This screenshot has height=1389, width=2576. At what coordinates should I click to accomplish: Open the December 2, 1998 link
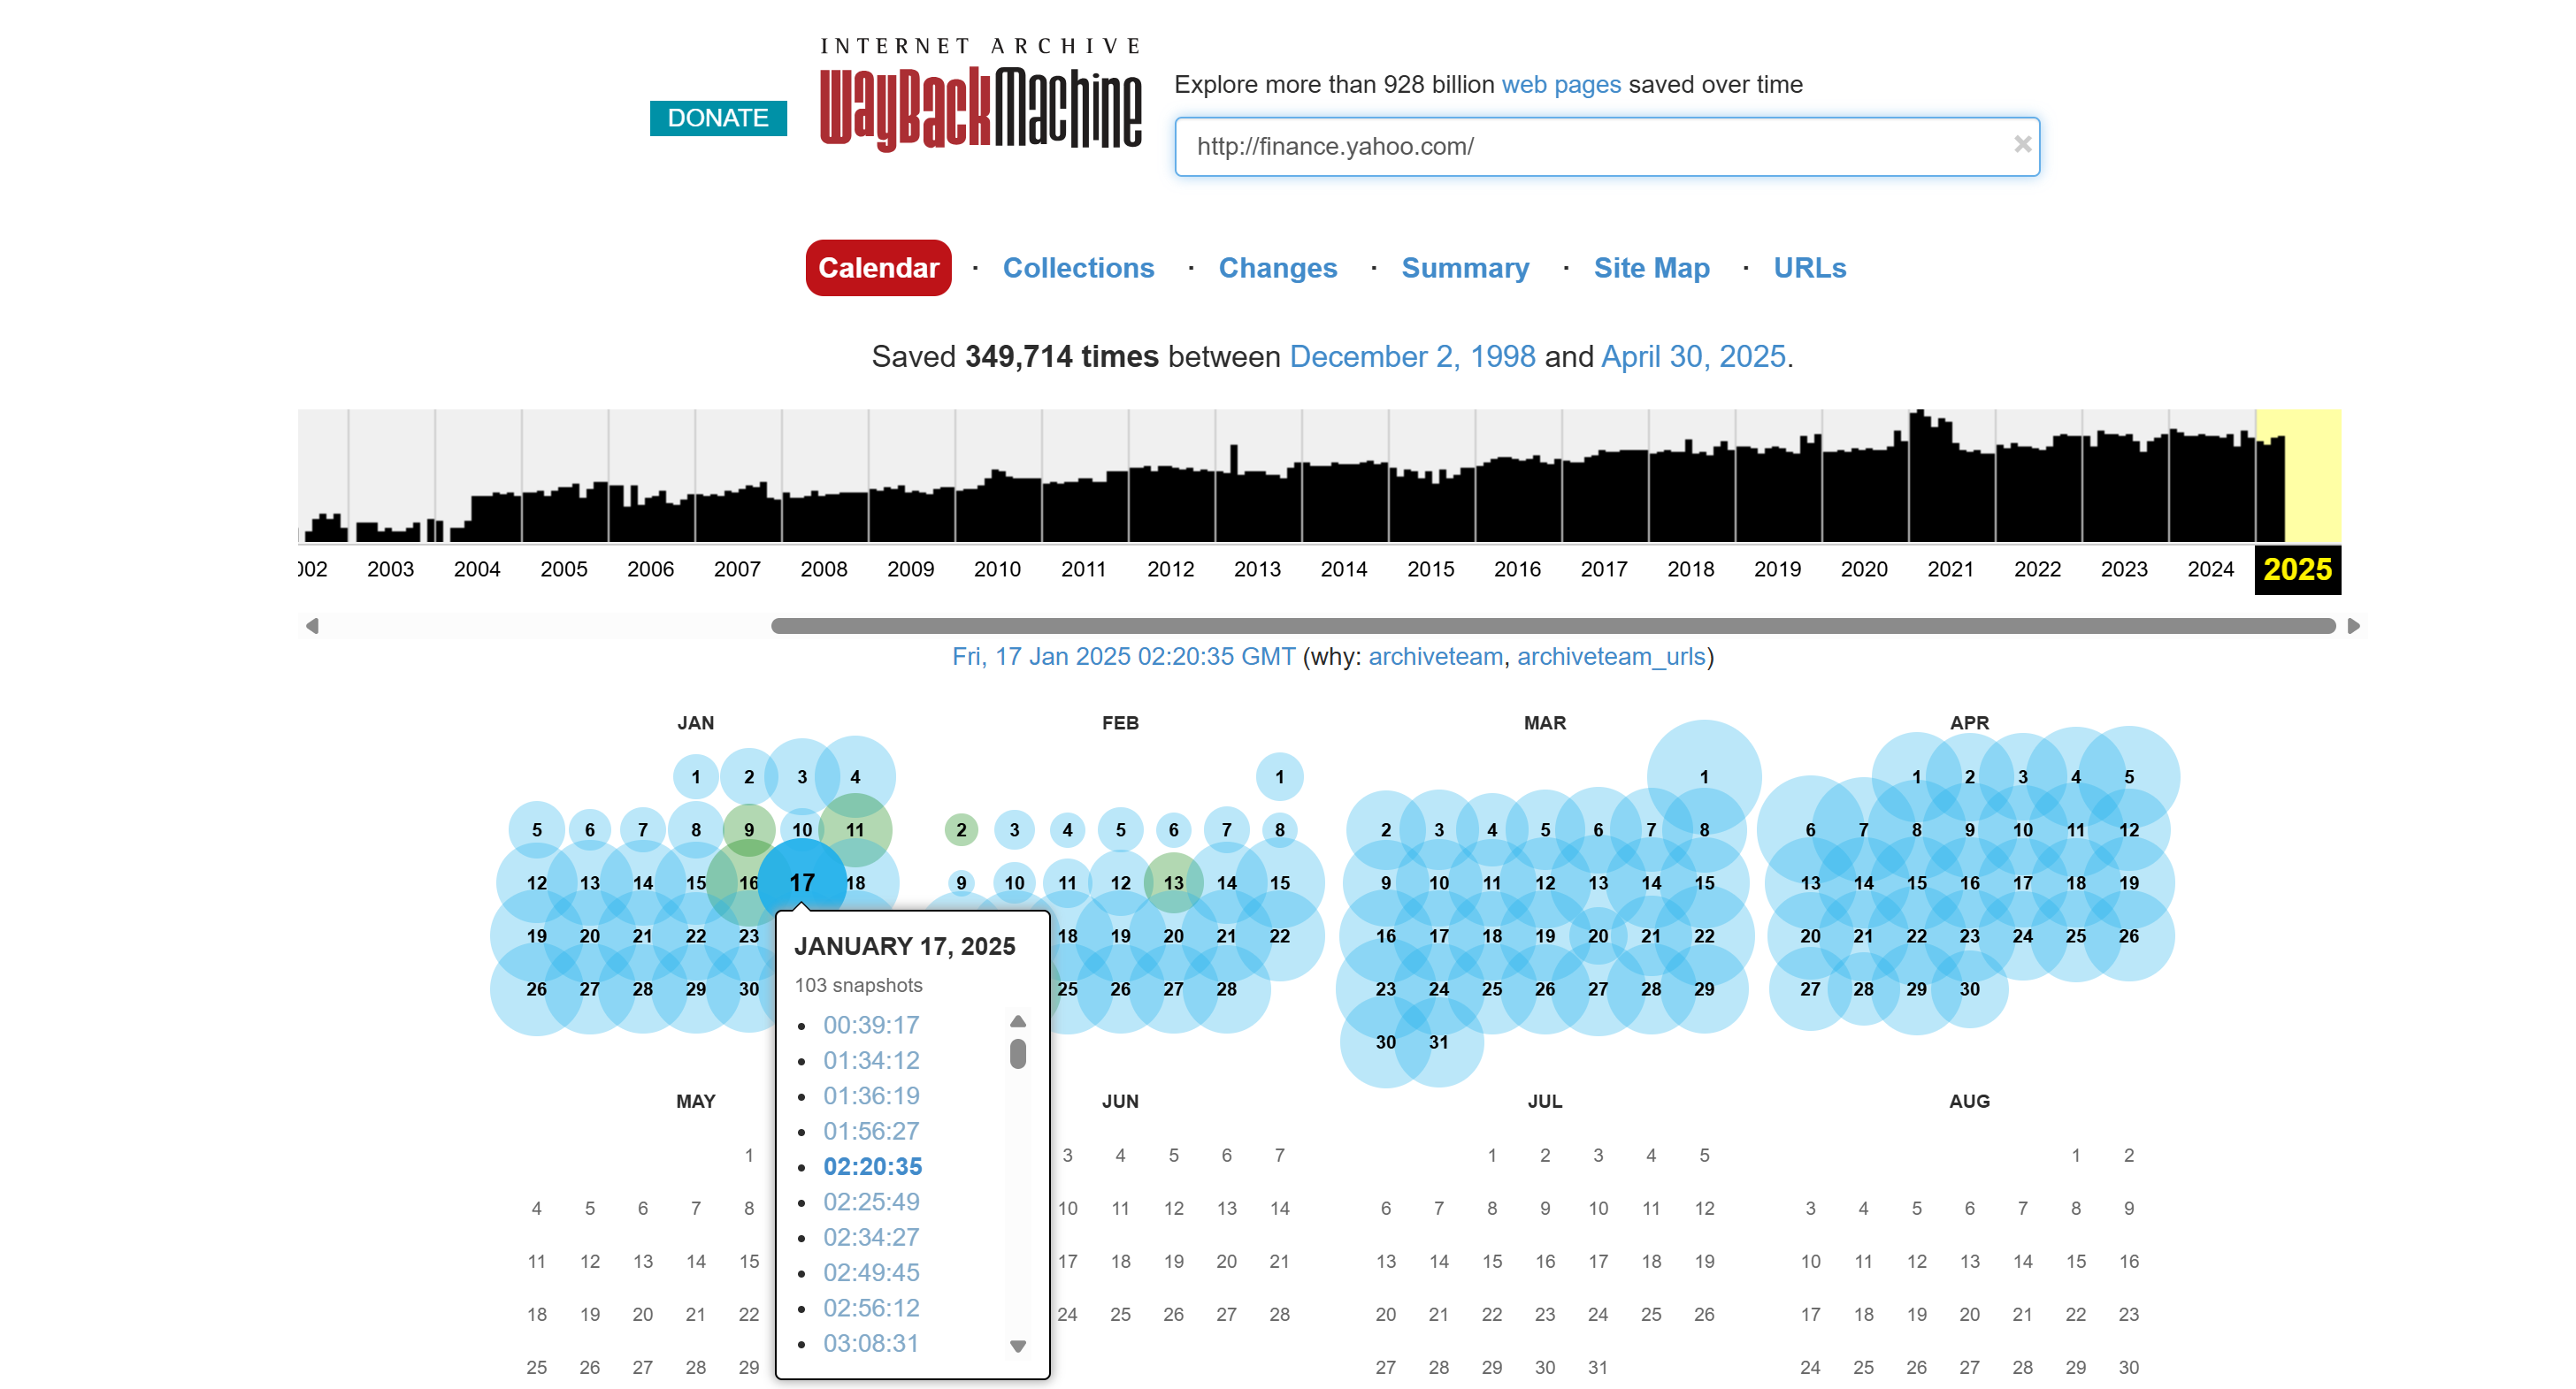tap(1412, 356)
